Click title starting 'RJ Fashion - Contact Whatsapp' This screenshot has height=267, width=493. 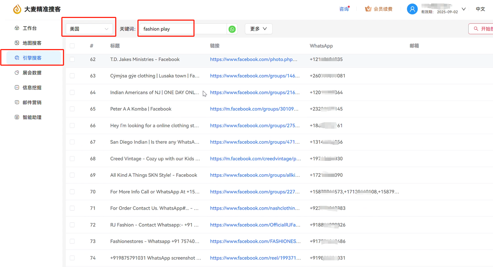(154, 225)
